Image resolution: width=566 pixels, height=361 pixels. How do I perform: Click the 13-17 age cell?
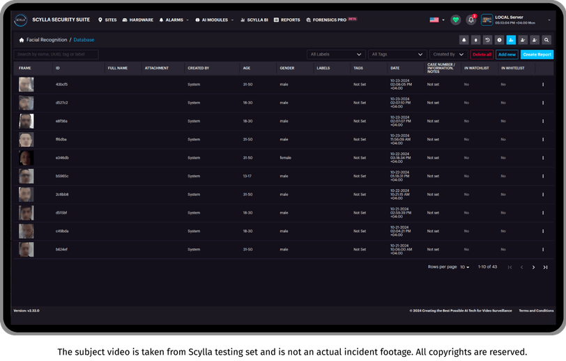247,176
